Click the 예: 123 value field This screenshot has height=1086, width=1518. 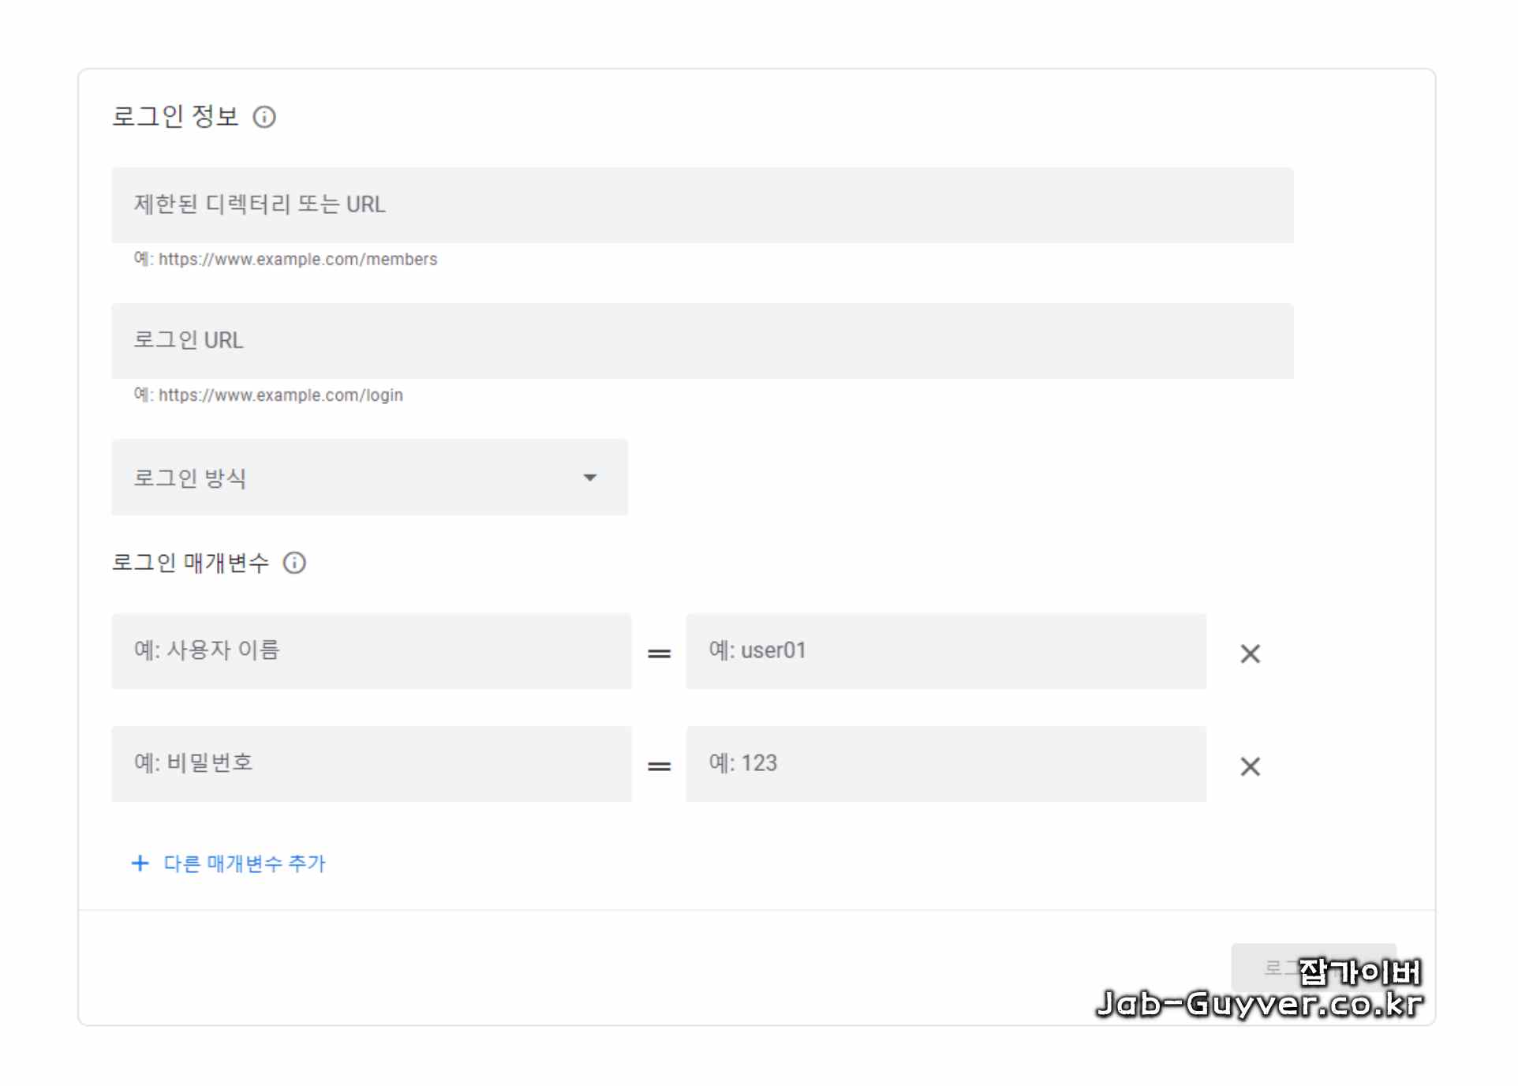945,764
